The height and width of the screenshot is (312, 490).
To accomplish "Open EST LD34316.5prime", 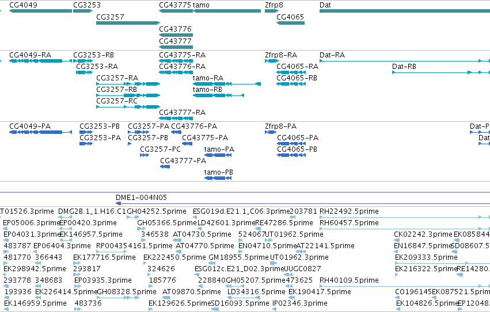I will pyautogui.click(x=256, y=292).
